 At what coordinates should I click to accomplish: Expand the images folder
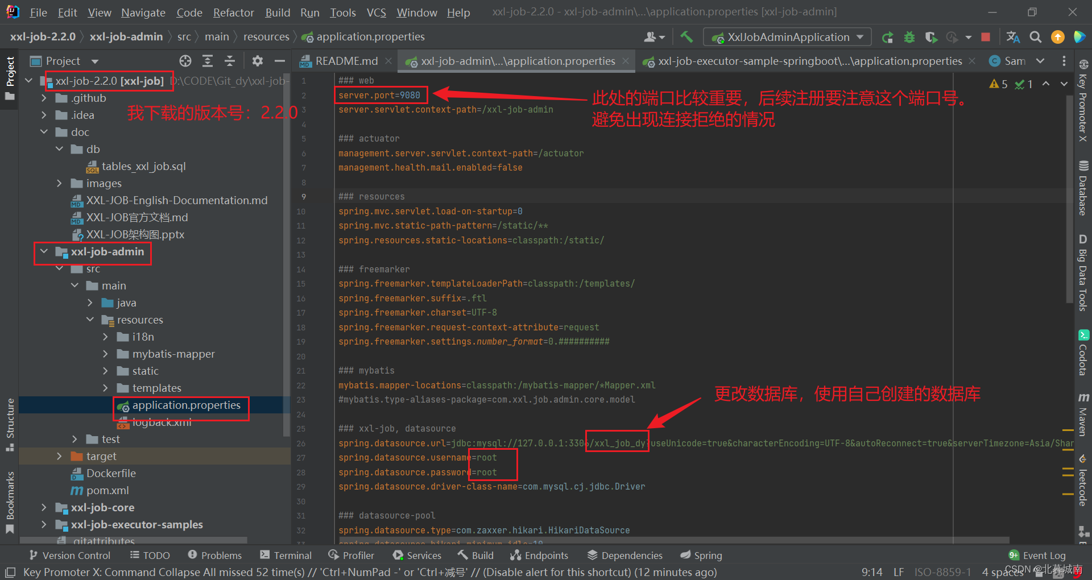59,183
